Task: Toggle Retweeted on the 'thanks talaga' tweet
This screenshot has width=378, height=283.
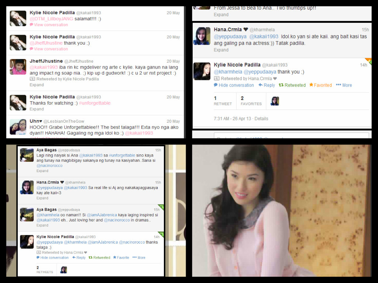Action: click(x=99, y=258)
